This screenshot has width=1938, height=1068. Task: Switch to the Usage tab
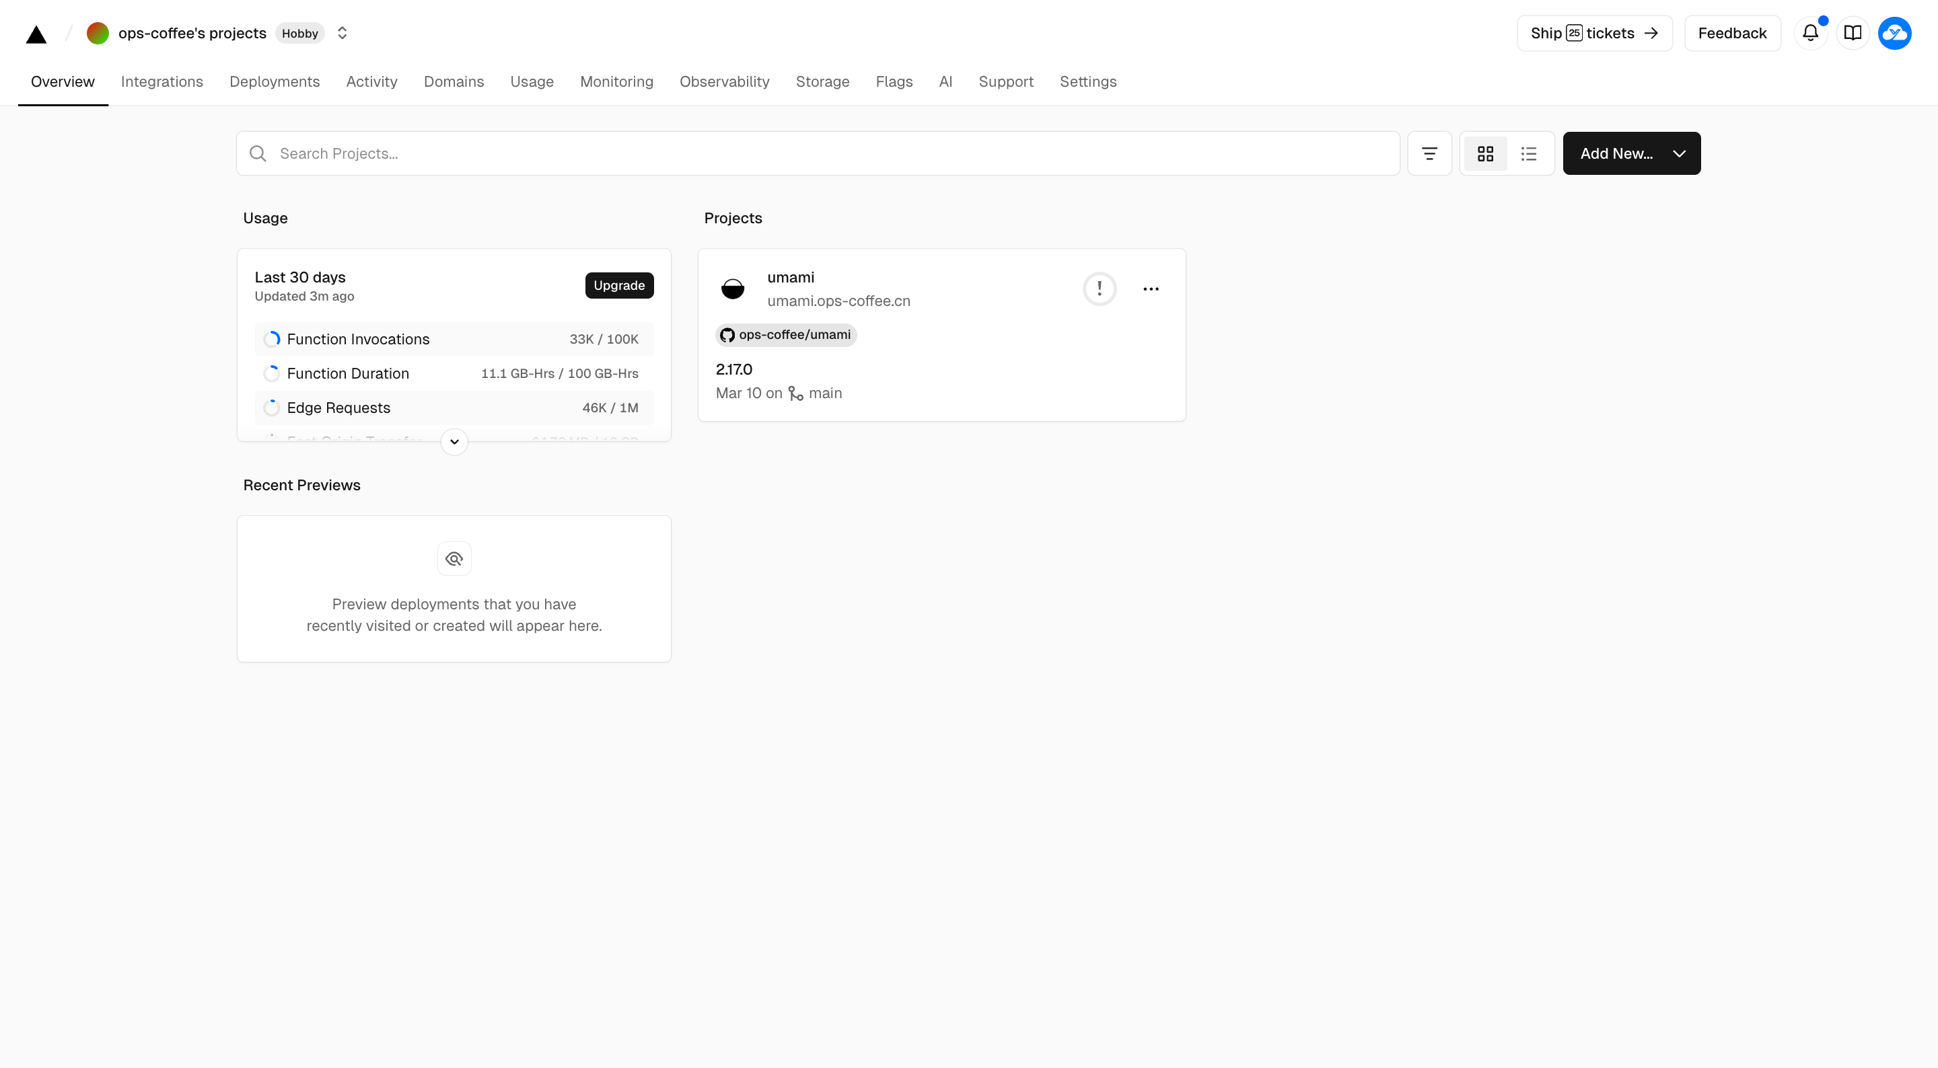tap(532, 81)
